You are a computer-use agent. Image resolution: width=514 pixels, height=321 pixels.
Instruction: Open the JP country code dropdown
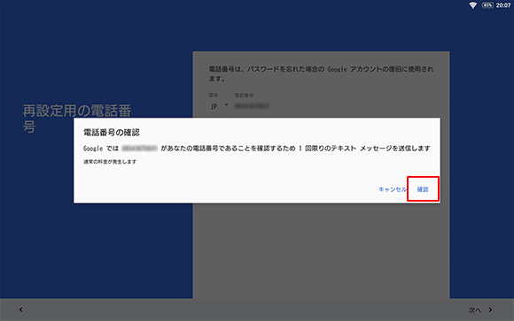pos(219,106)
